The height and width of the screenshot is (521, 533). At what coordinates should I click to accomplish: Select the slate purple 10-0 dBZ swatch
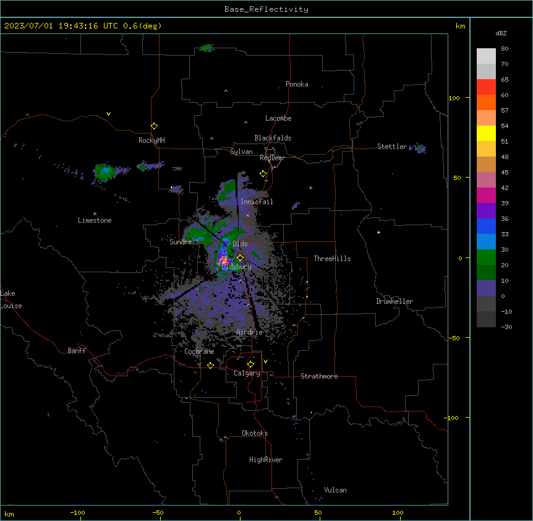[x=486, y=288]
